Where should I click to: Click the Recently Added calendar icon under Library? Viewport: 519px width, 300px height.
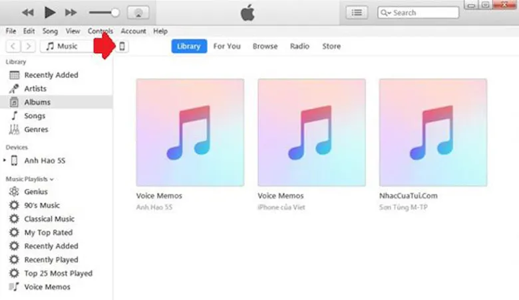tap(14, 75)
